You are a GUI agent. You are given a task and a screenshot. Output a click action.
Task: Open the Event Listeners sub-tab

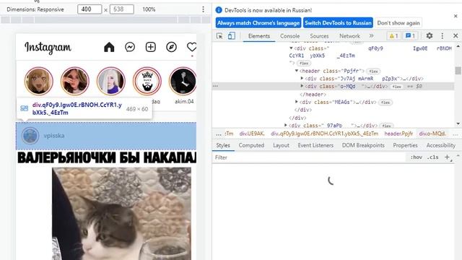pyautogui.click(x=315, y=145)
